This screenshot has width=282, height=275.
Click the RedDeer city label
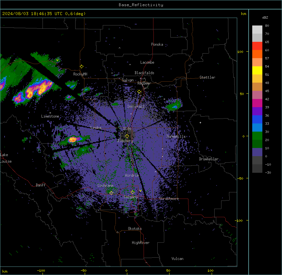pyautogui.click(x=144, y=83)
